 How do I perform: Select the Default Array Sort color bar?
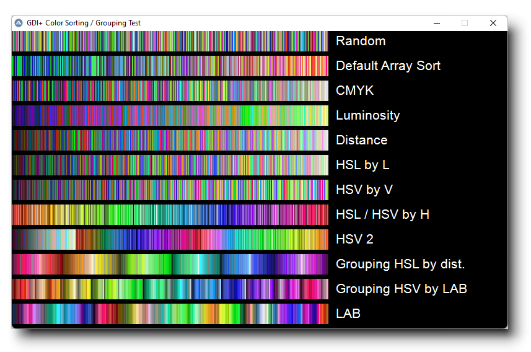pos(170,66)
